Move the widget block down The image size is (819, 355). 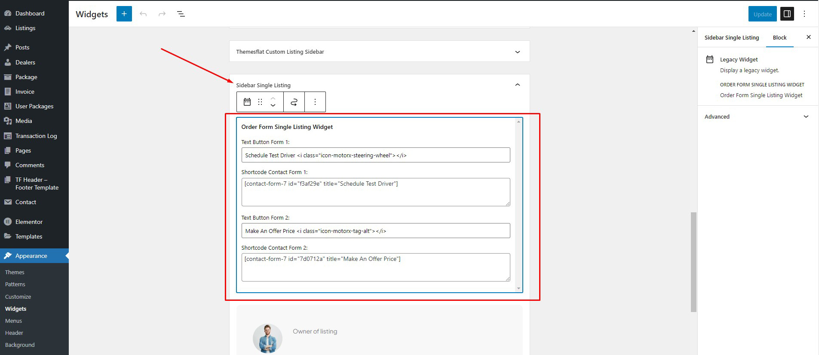(273, 105)
